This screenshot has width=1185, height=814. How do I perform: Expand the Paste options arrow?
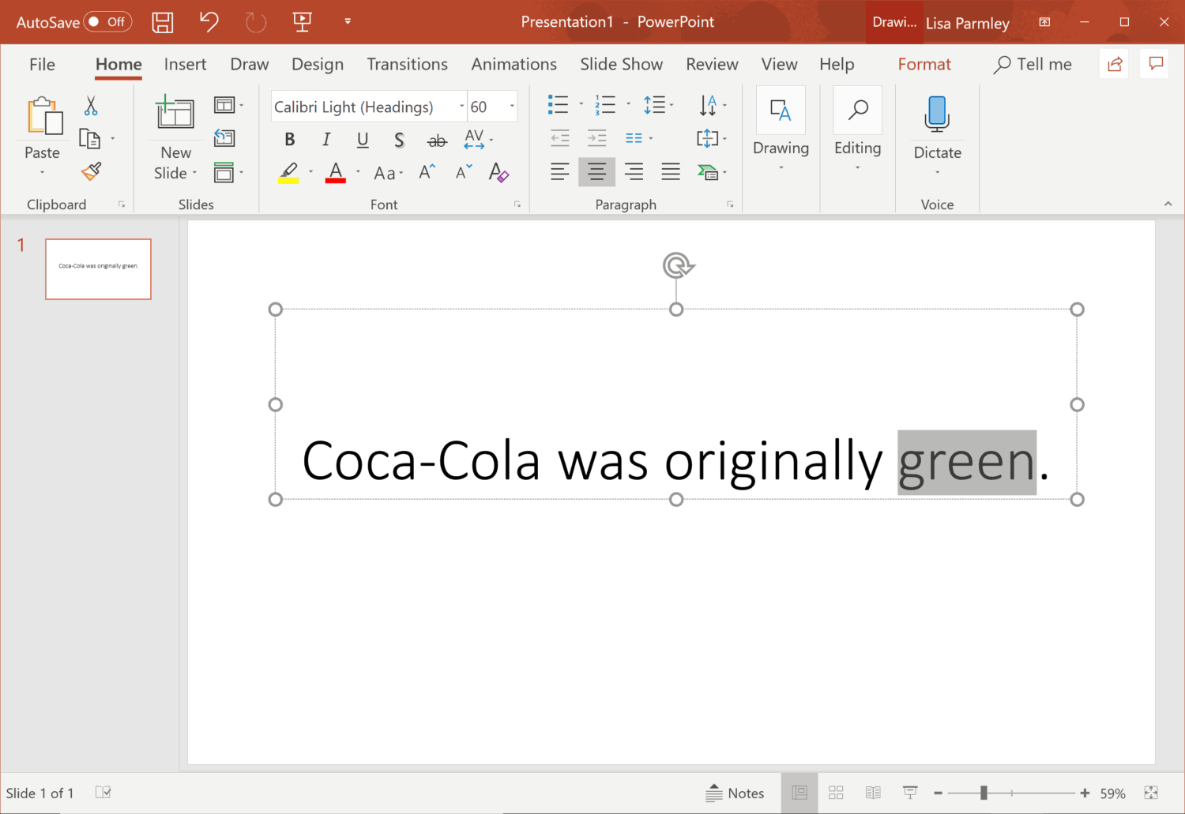point(43,172)
